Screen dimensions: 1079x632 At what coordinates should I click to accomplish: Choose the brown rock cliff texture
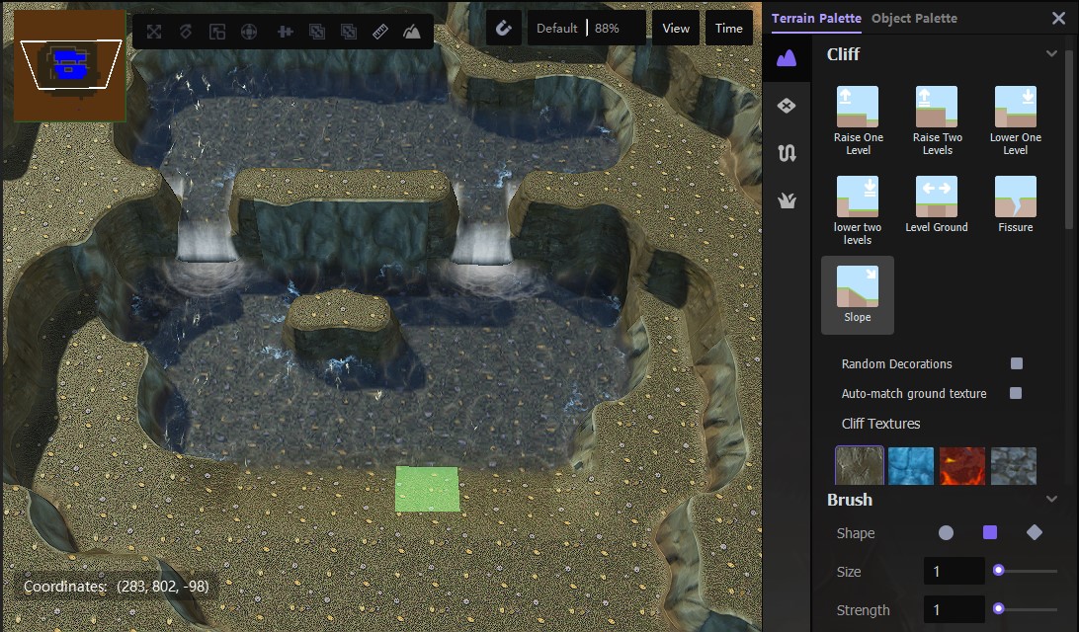click(860, 465)
